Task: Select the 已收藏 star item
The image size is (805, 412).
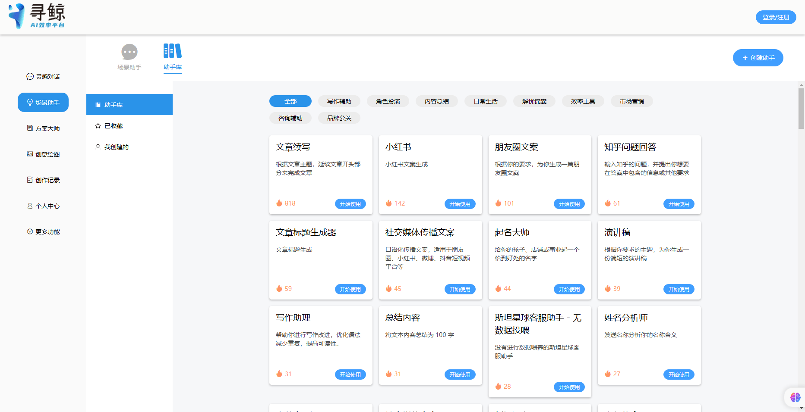Action: click(113, 125)
